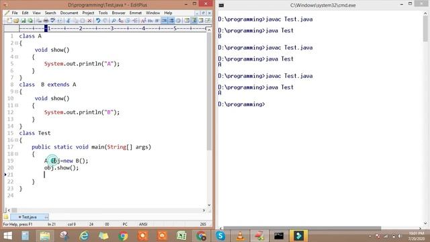Open the Help menu
Viewport: 430px width, 242px height.
point(168,13)
